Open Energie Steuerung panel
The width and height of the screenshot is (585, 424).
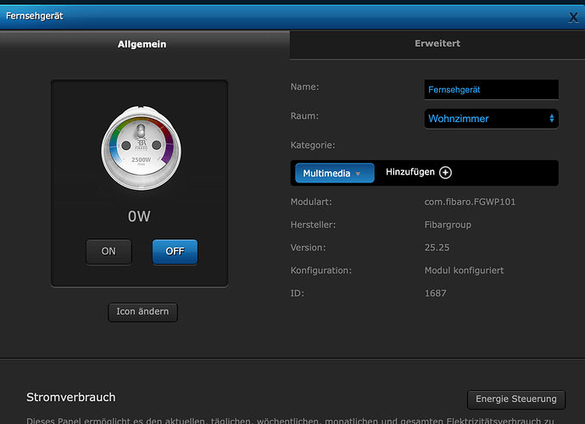(515, 399)
